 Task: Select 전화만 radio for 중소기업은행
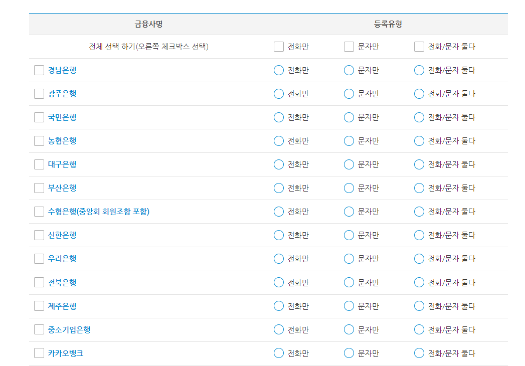279,329
